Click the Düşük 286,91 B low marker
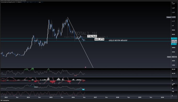This screenshot has height=102, width=178. click(x=172, y=57)
